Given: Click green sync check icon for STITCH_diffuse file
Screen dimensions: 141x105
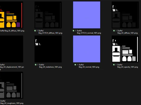Looking at the screenshot, I should (x=35, y=31).
